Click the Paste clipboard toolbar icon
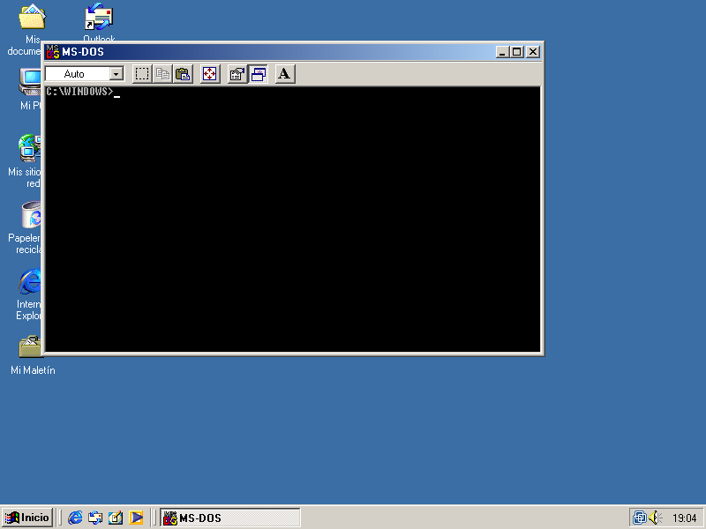 point(183,74)
